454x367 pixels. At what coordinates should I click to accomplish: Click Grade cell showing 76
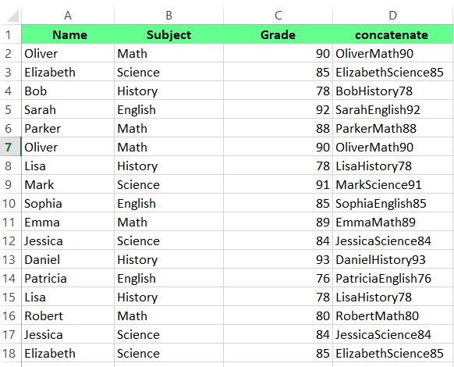coord(278,278)
